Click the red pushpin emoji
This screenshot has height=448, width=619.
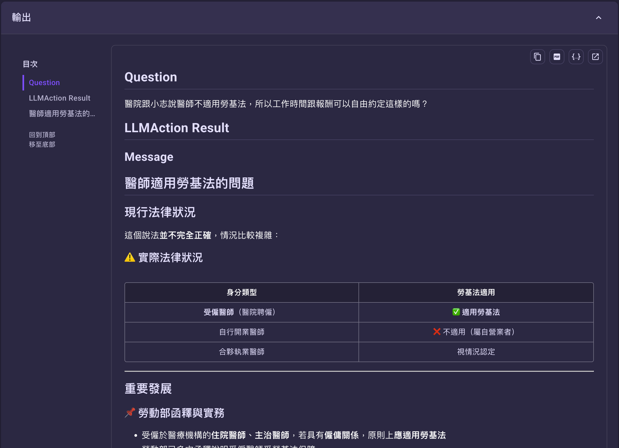coord(130,412)
